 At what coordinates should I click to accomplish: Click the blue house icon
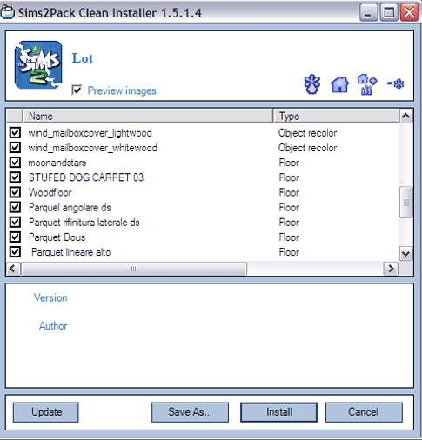339,84
